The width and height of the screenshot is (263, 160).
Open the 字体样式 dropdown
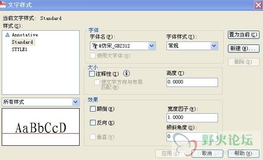coord(214,46)
